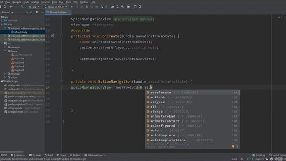Open the Analyze menu
Viewport: 286px width, 161px height.
pyautogui.click(x=35, y=2)
